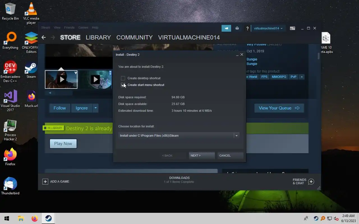Click Steam icon in taskbar
Screen dimensions: 359x224
(48, 218)
